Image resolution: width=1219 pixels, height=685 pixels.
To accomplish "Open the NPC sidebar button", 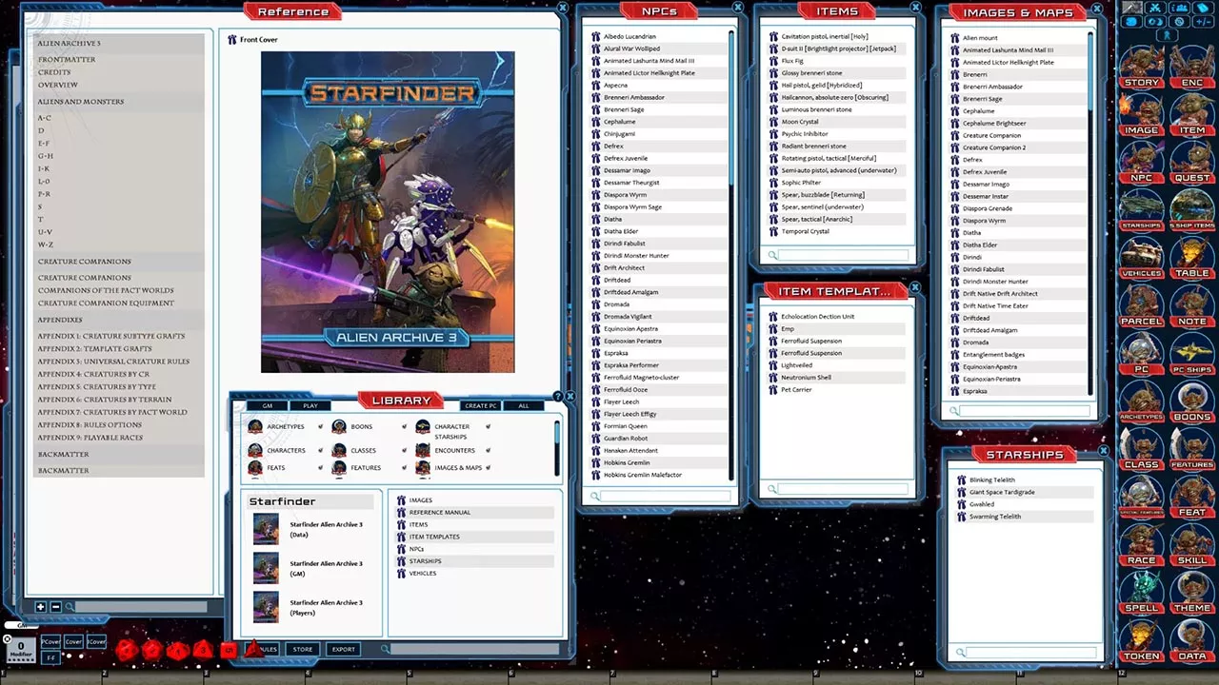I will 1142,162.
